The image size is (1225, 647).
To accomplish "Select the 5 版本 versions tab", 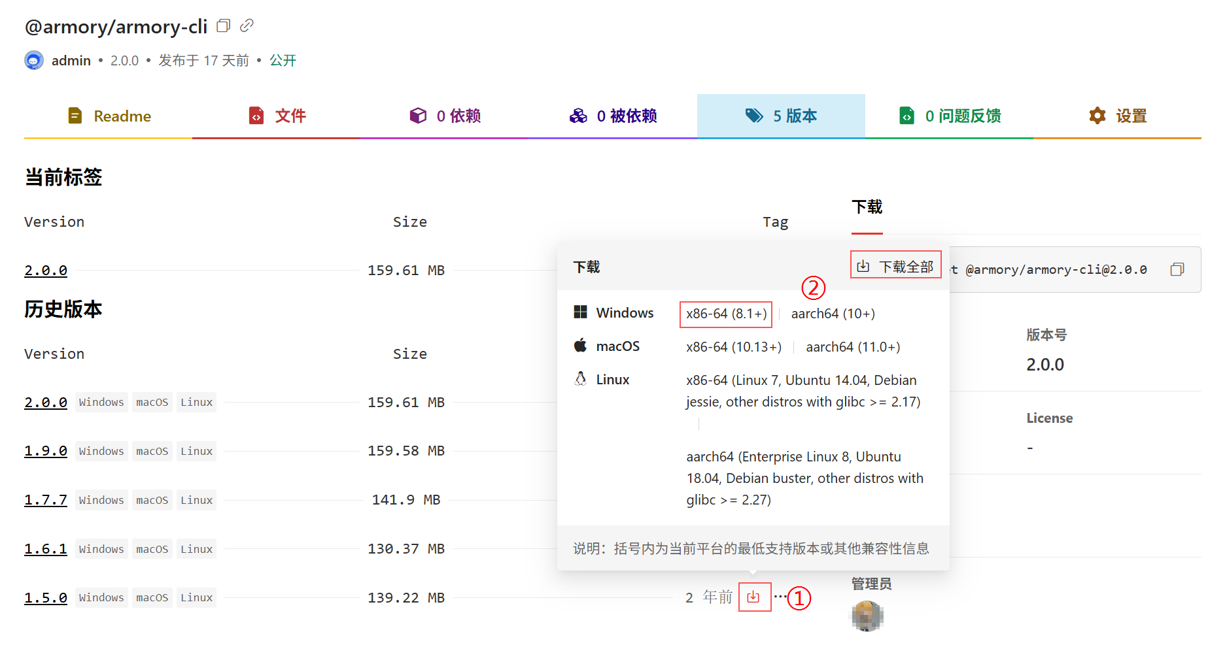I will [x=781, y=116].
